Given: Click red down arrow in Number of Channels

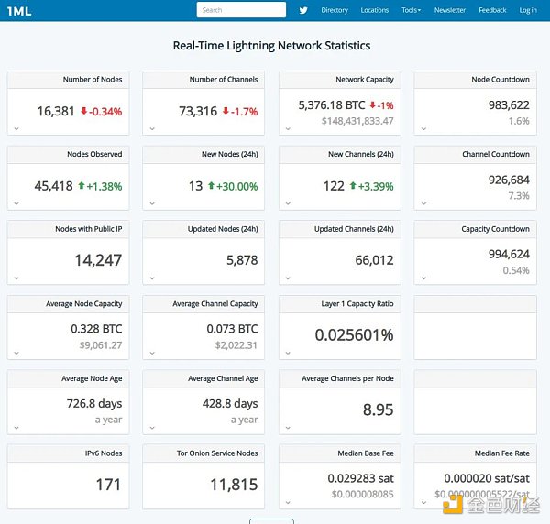Looking at the screenshot, I should click(225, 112).
